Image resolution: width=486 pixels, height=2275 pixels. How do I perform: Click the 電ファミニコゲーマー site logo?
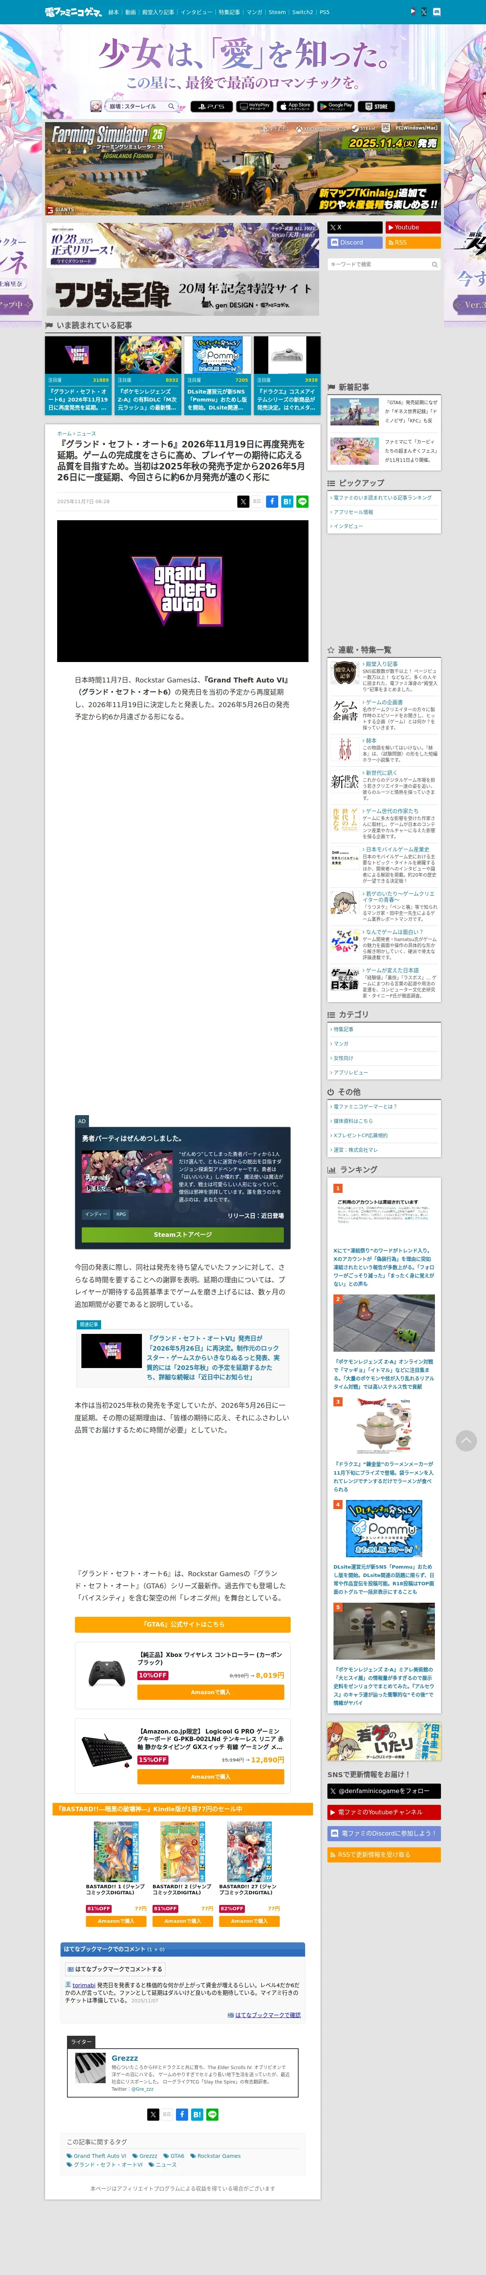click(x=73, y=13)
